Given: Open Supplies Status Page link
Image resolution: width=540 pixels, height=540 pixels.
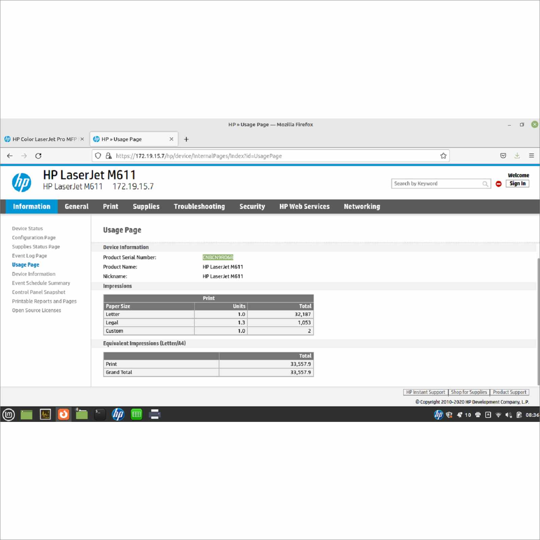Looking at the screenshot, I should tap(36, 247).
